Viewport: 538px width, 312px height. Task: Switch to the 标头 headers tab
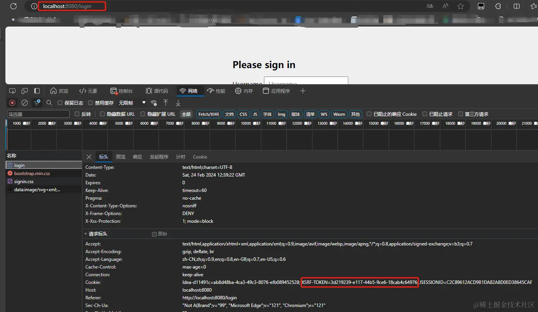pyautogui.click(x=104, y=157)
